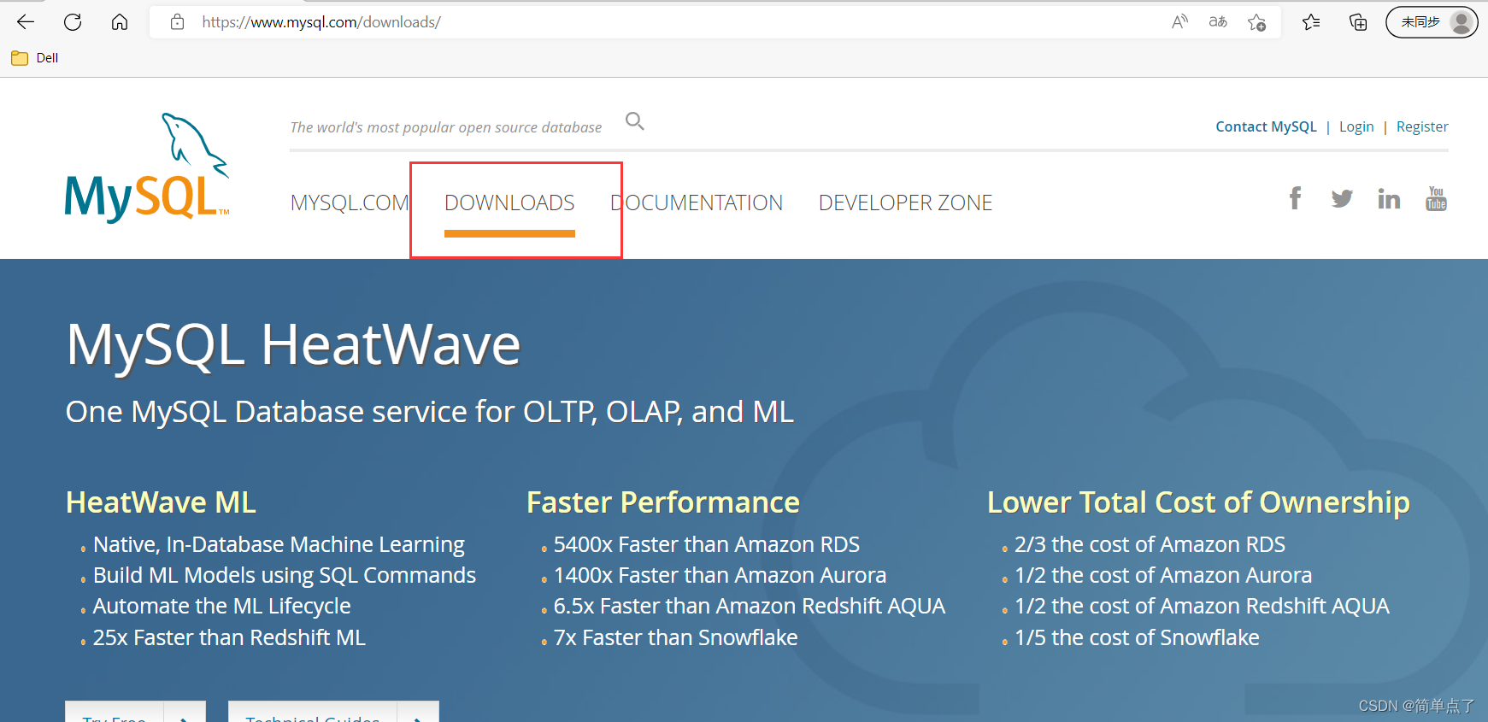Click the MySQL dolphin logo
1488x722 pixels.
[147, 167]
